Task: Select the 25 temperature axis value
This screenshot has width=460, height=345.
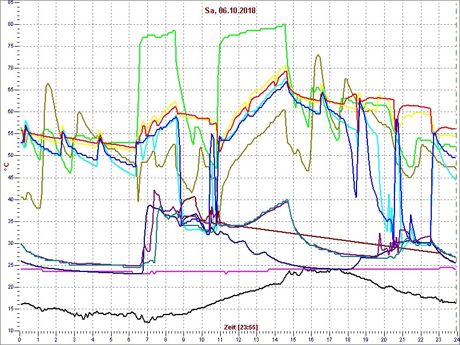Action: (x=9, y=265)
